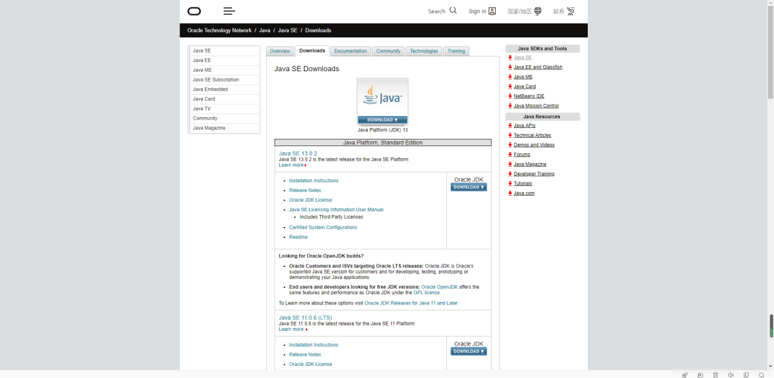
Task: Open NetBeans IDE link in Java SDKs and Tools
Action: (528, 96)
